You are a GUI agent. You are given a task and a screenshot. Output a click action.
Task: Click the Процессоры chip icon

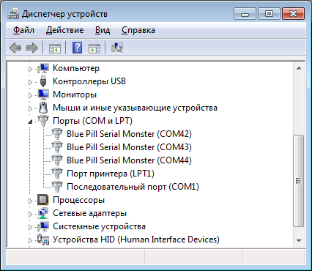[43, 200]
